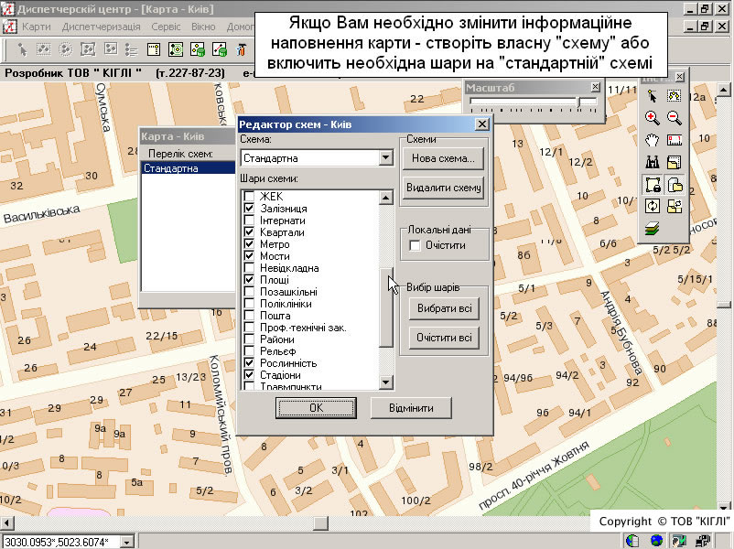Open the Схема dropdown list

click(385, 157)
